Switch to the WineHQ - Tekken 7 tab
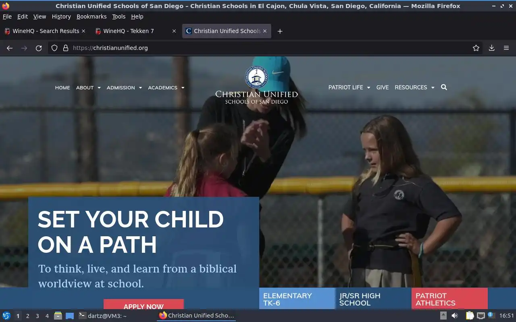The height and width of the screenshot is (322, 516). click(x=135, y=31)
